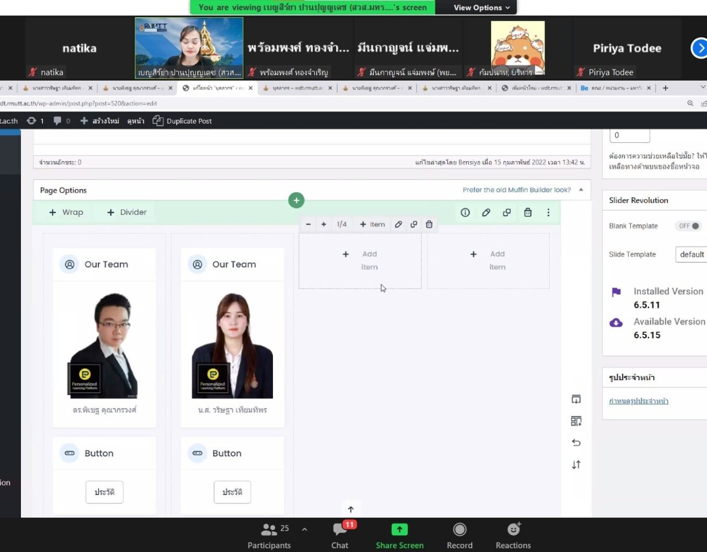Open Zoom Participants list

pos(269,535)
